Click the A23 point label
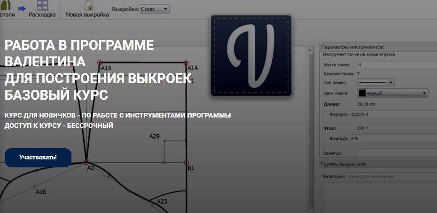The height and width of the screenshot is (213, 437). (x=162, y=202)
